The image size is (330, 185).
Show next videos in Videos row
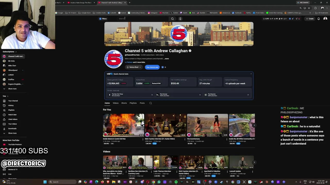254,162
